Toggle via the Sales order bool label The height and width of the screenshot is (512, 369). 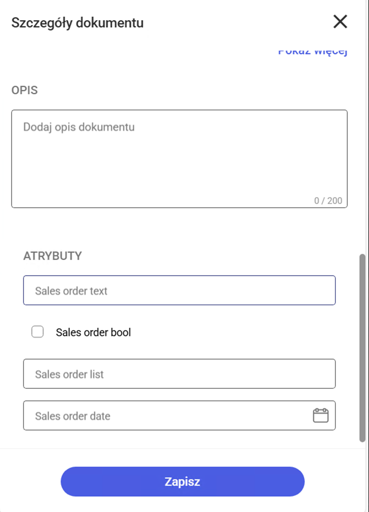93,332
